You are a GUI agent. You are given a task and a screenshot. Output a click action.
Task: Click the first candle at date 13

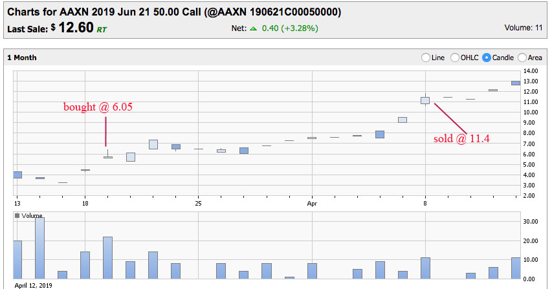pos(17,175)
